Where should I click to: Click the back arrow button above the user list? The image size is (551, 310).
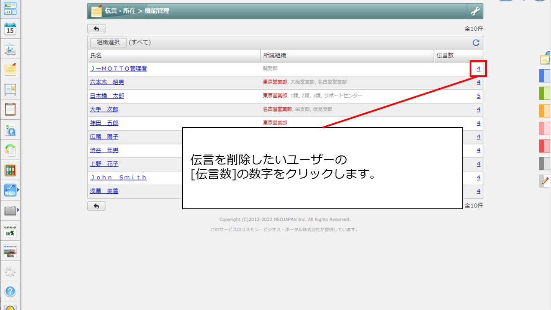pyautogui.click(x=96, y=29)
